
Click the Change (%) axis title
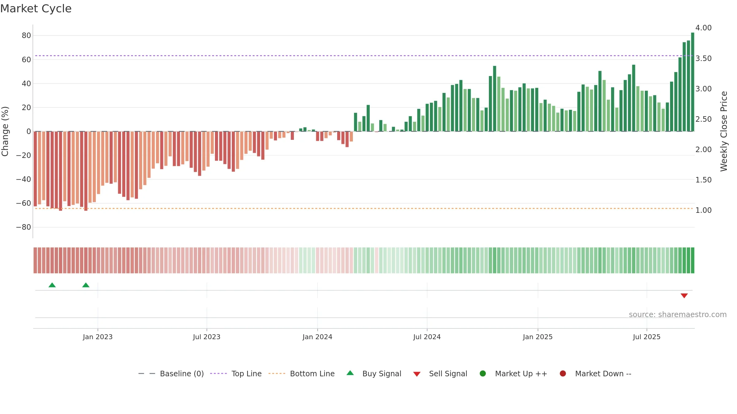(x=5, y=131)
